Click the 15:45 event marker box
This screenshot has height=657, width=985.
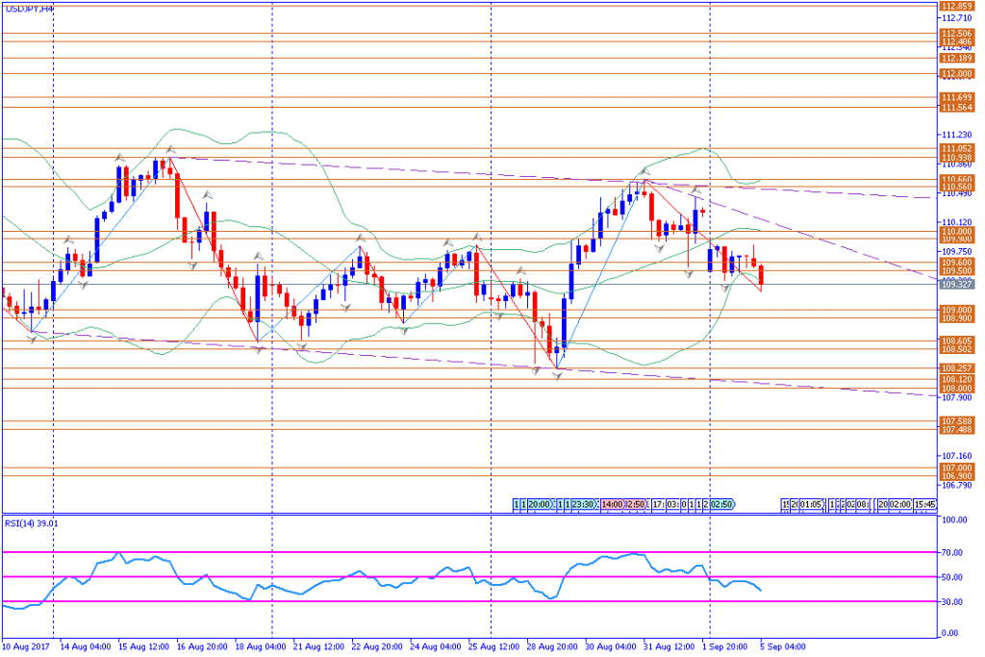924,503
